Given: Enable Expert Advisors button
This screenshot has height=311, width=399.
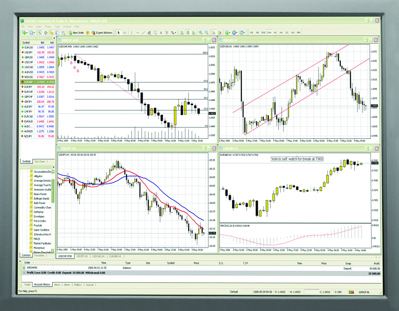Looking at the screenshot, I should tap(102, 33).
